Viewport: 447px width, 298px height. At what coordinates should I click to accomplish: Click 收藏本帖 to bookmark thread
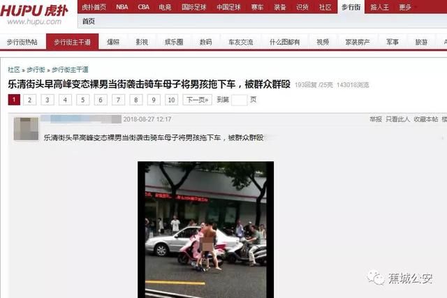click(x=426, y=119)
